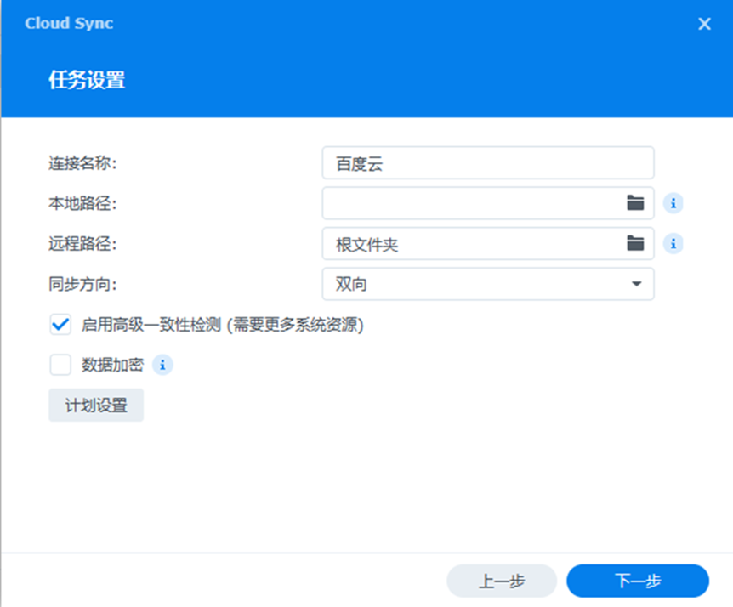Screen dimensions: 733x607
Task: Open schedule settings (计划设置)
Action: pyautogui.click(x=96, y=406)
